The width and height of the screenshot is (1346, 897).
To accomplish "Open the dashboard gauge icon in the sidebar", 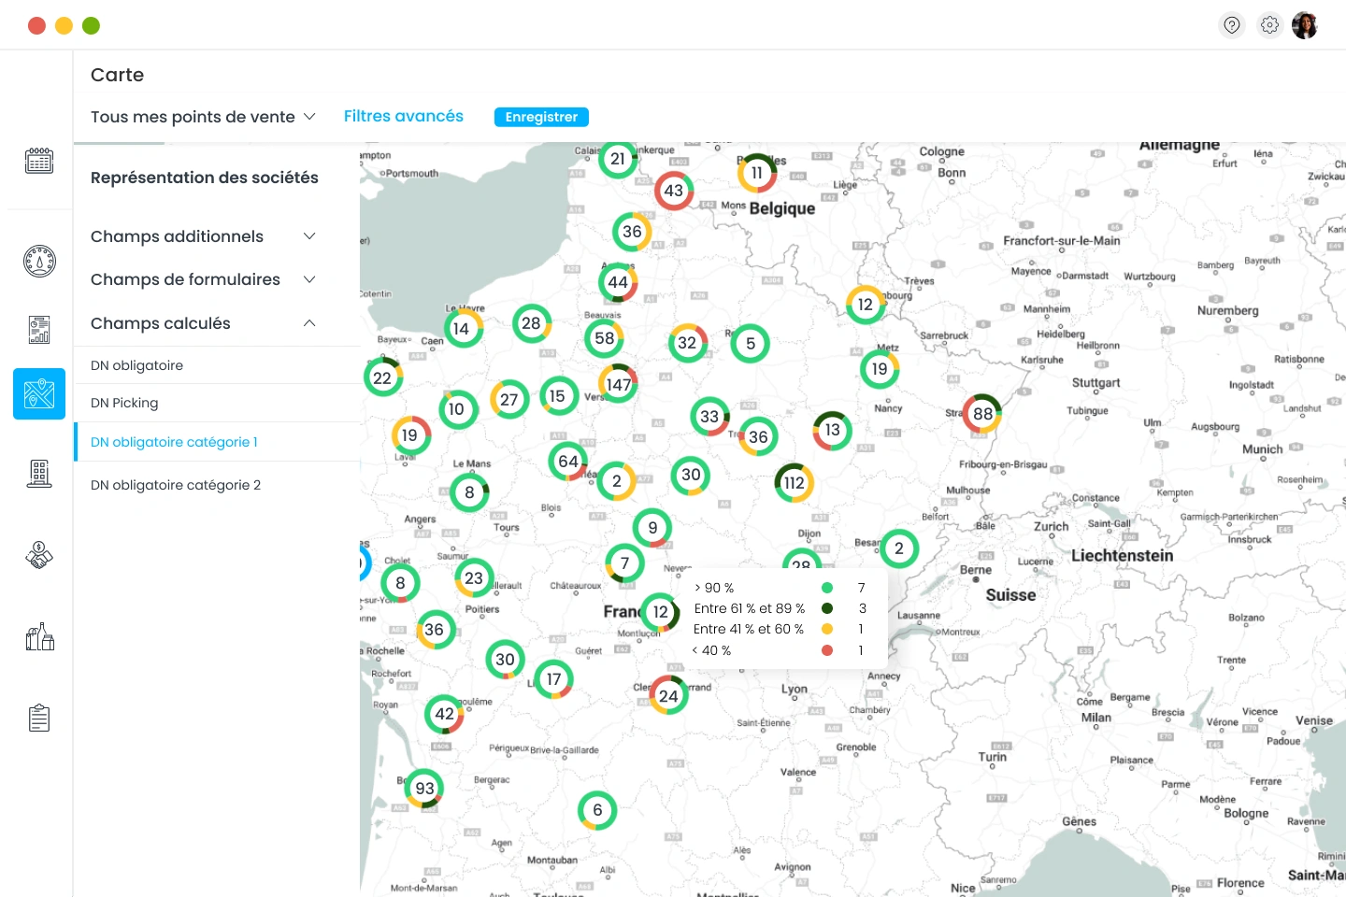I will coord(38,261).
